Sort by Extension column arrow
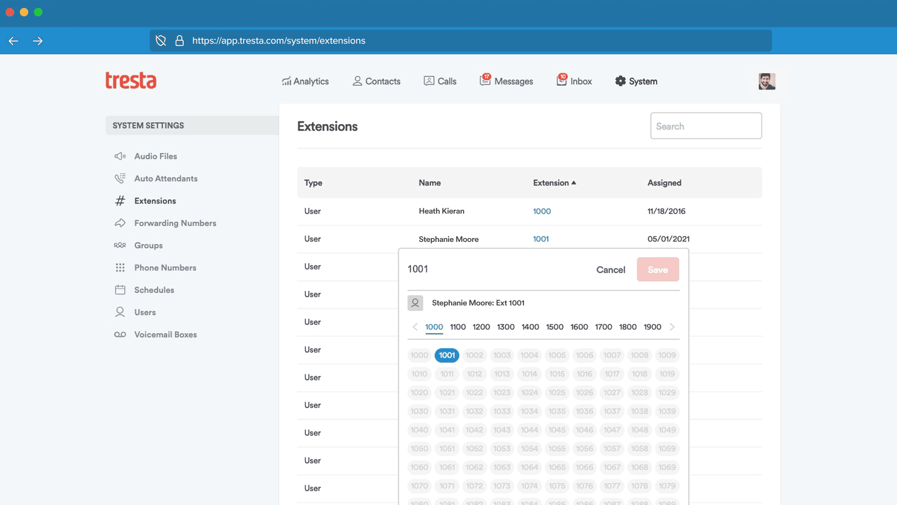Viewport: 897px width, 505px height. pos(574,183)
